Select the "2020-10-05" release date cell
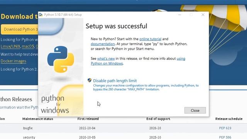Viewport: 247px width, 139px height. [87, 137]
